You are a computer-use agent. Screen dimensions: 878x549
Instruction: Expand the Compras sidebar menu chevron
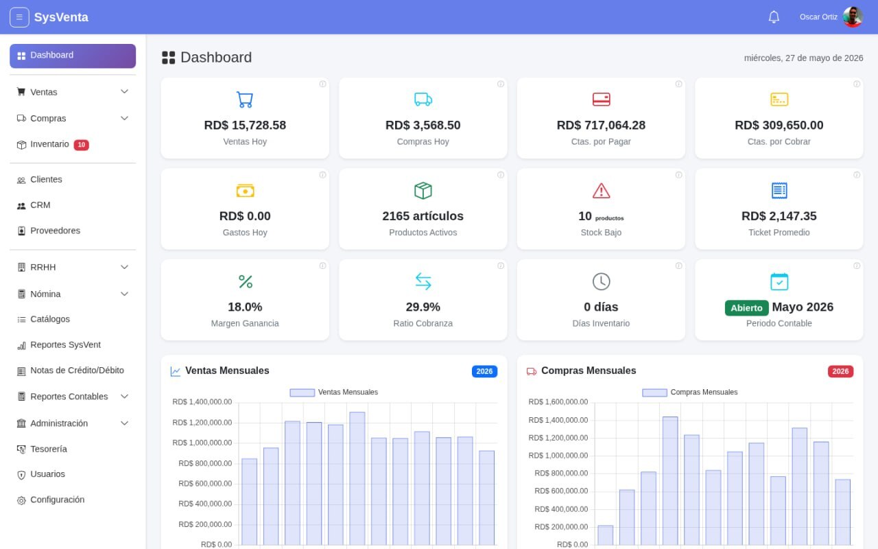point(124,118)
